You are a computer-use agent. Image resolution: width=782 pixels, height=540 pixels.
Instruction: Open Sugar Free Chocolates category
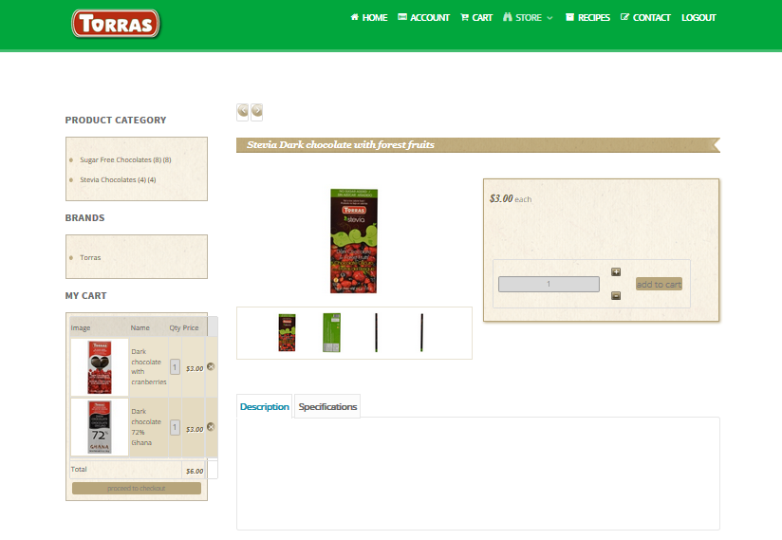tap(125, 160)
